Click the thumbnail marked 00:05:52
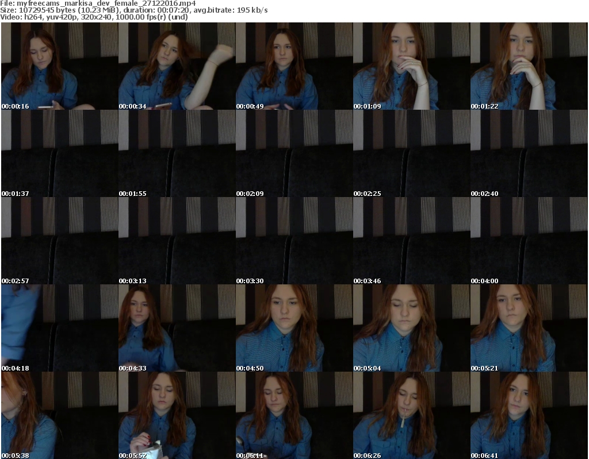The width and height of the screenshot is (589, 459). coord(177,415)
